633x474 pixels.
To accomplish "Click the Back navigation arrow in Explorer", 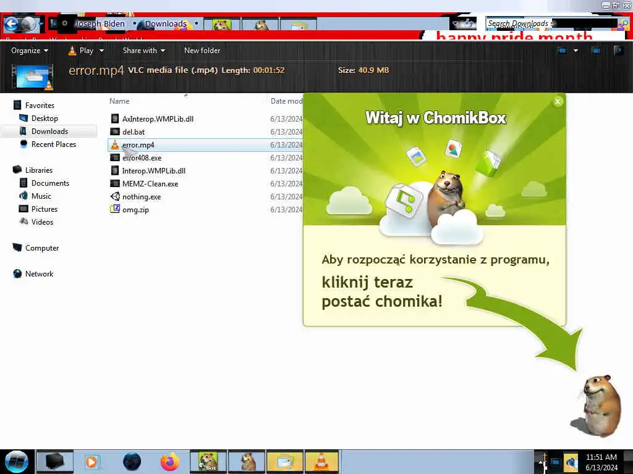I will click(11, 24).
